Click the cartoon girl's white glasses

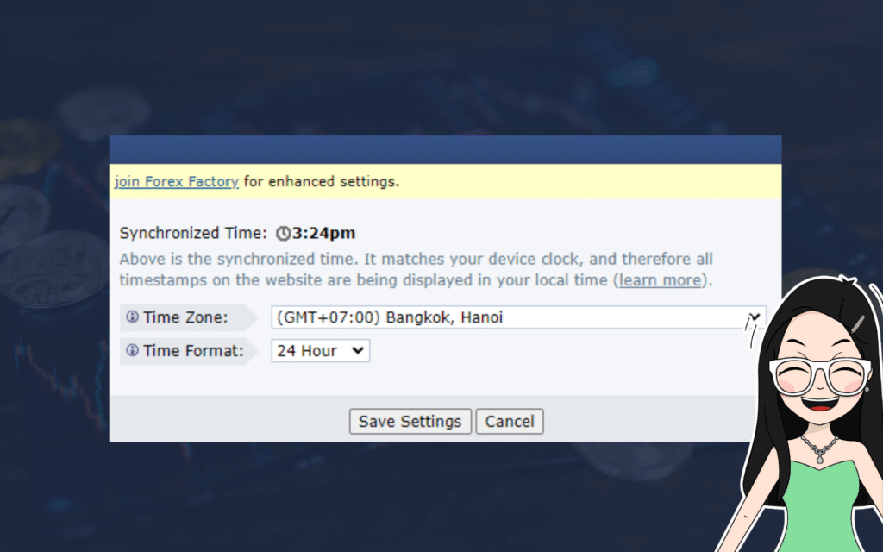pyautogui.click(x=820, y=376)
